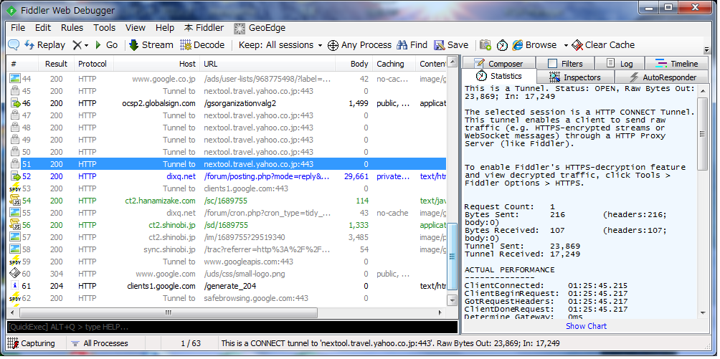Click the QuickExec command input box
Viewport: 720px width, 359px height.
pyautogui.click(x=229, y=327)
